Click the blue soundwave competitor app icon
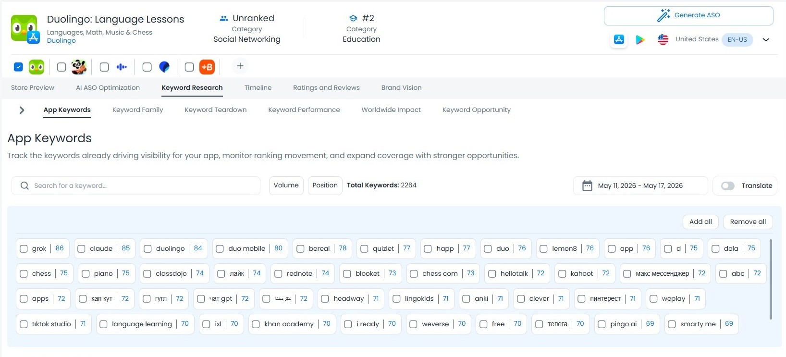The image size is (786, 357). 122,67
